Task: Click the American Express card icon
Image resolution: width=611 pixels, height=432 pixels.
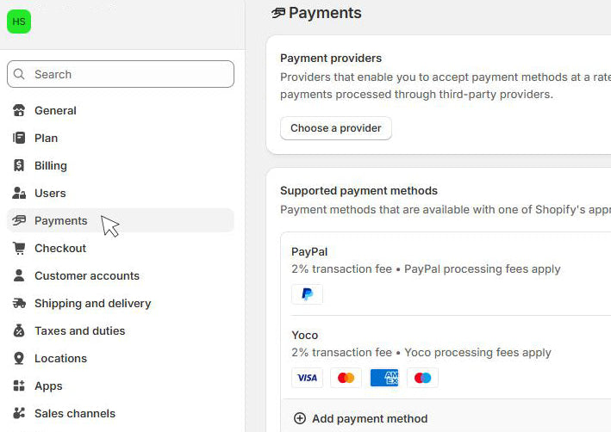Action: pyautogui.click(x=384, y=378)
